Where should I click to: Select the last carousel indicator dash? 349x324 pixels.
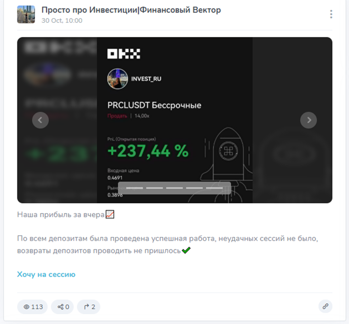pos(214,188)
